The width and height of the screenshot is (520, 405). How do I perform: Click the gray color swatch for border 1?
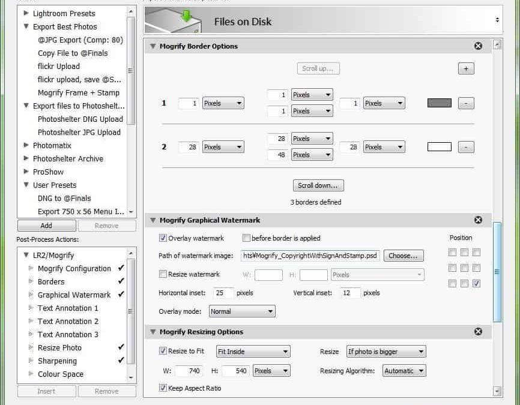click(439, 103)
